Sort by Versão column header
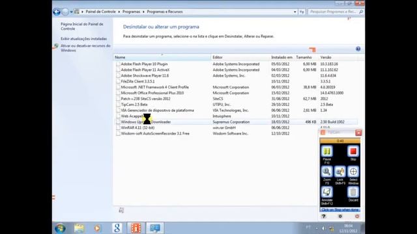This screenshot has height=234, width=417. [338, 57]
